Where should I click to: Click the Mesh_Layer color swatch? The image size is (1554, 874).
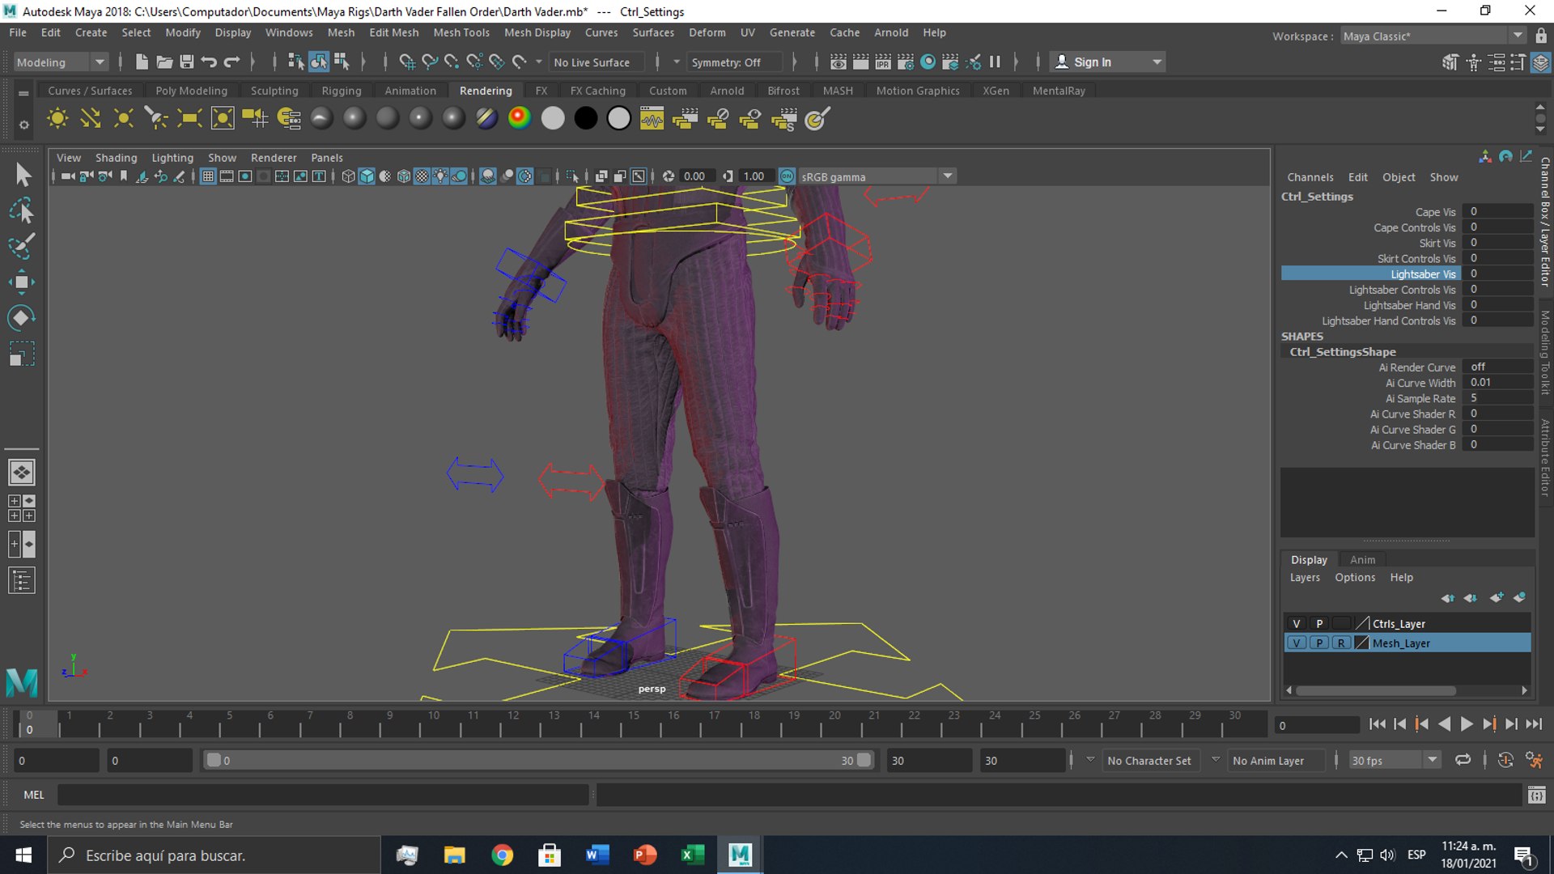coord(1362,643)
